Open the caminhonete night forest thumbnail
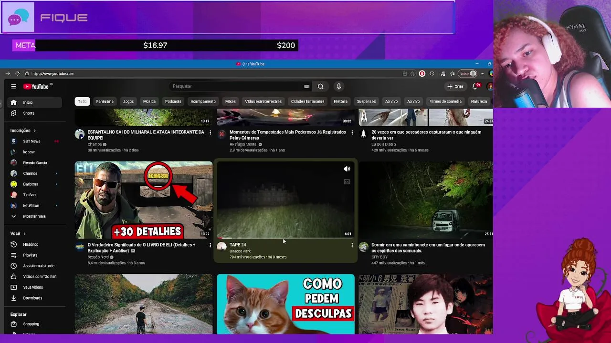The image size is (611, 343). click(x=426, y=200)
